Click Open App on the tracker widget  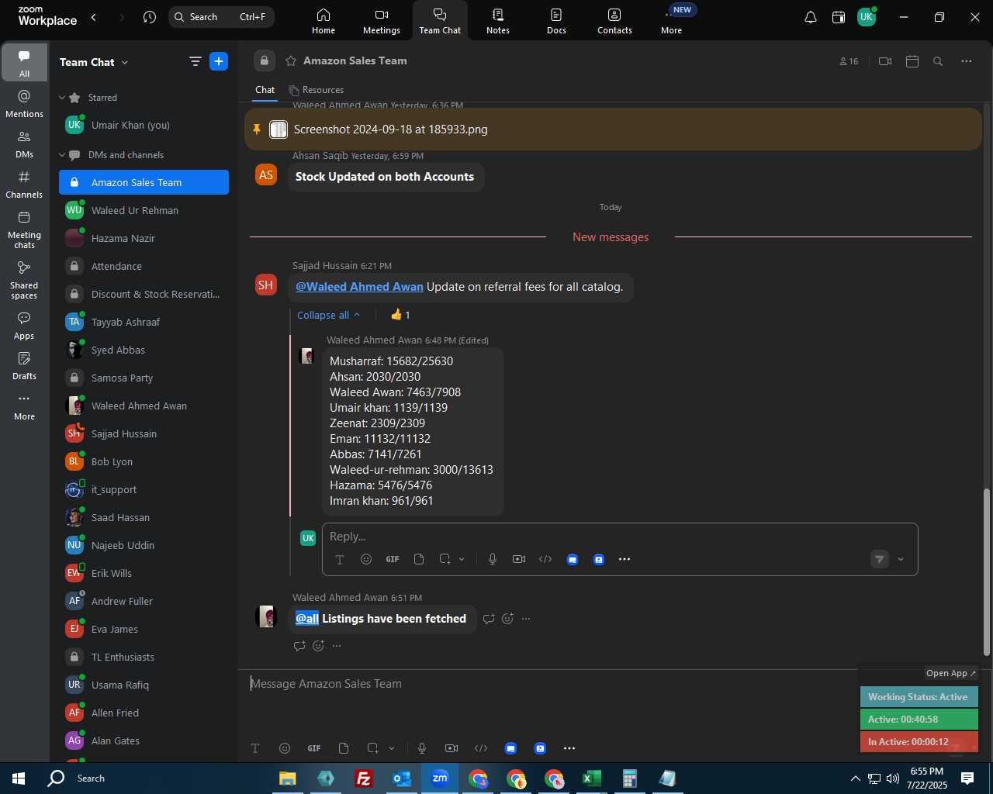(x=951, y=673)
